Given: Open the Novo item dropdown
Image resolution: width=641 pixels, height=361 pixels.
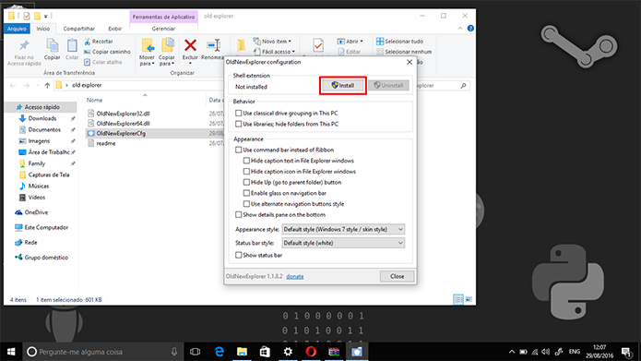Looking at the screenshot, I should [272, 41].
